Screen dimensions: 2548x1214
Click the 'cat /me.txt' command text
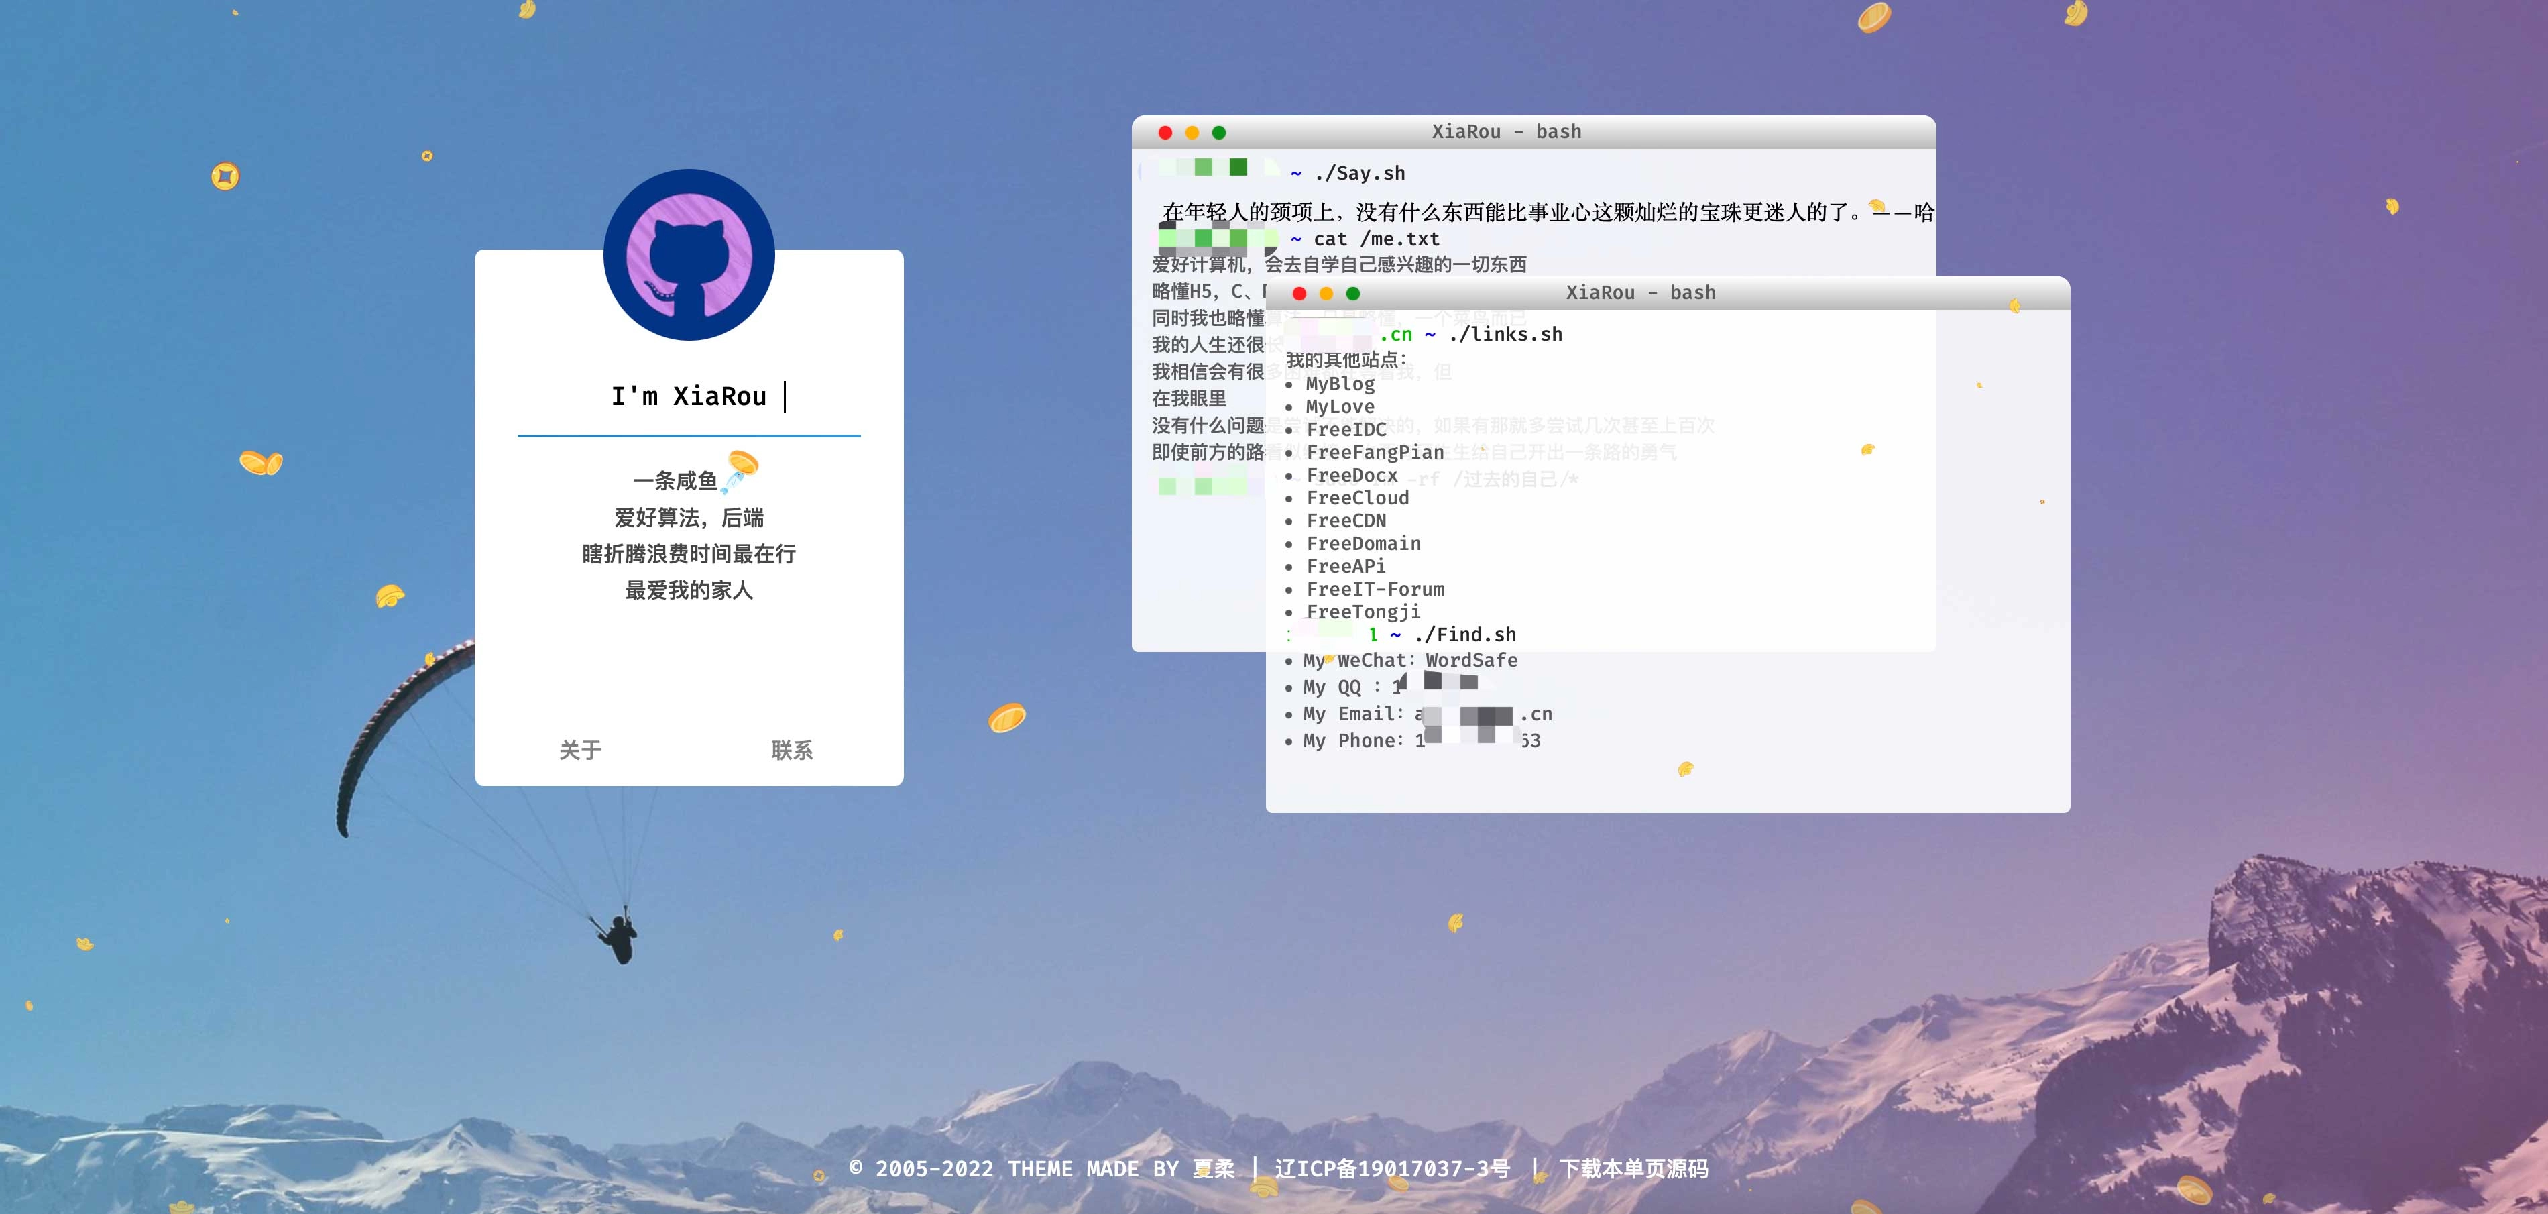[1377, 239]
